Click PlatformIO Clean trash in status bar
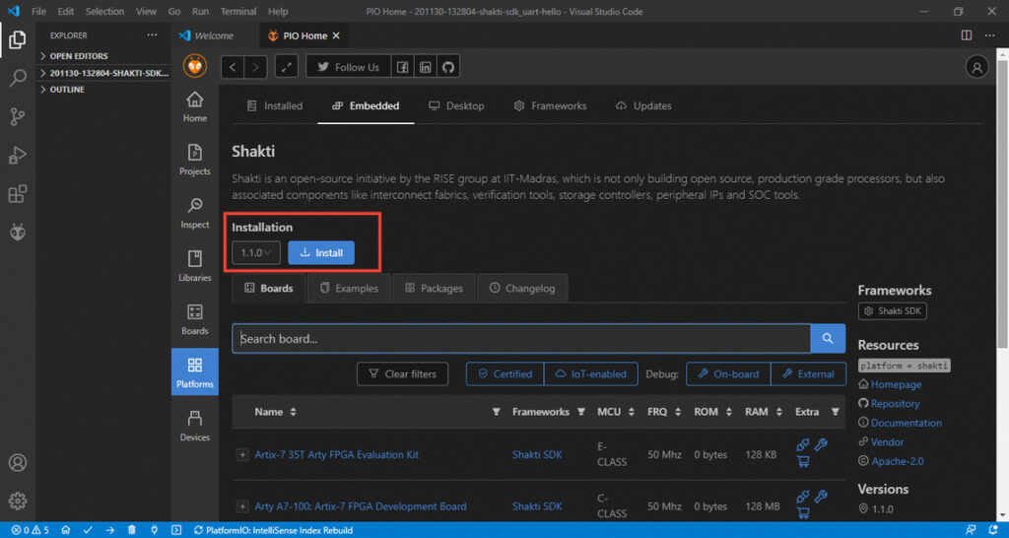1009x538 pixels. (131, 530)
